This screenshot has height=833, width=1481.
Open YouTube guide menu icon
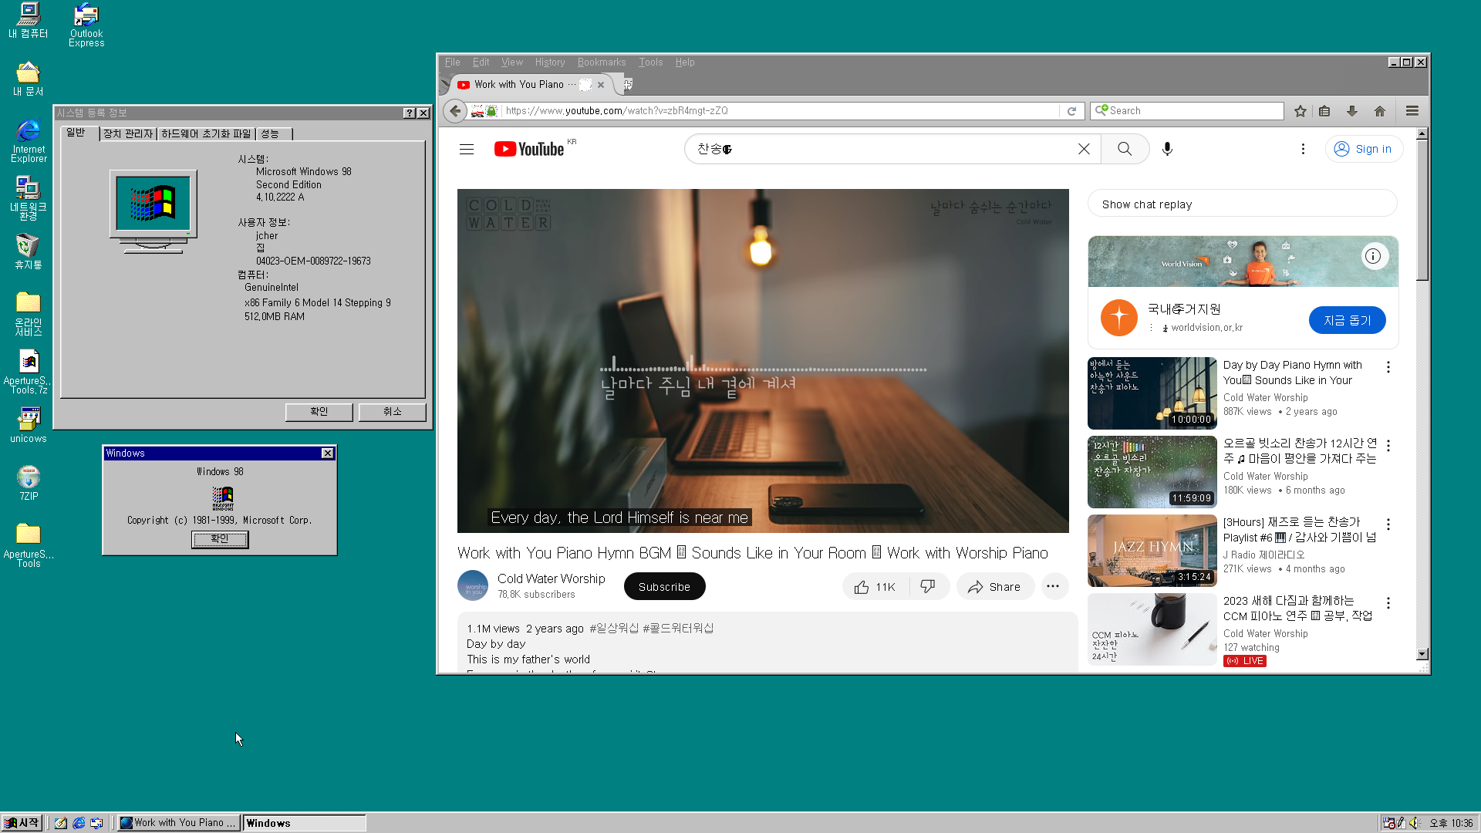tap(467, 150)
